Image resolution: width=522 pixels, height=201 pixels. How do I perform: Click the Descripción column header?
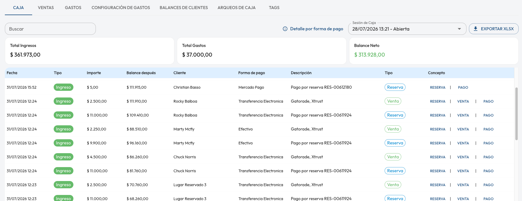click(301, 73)
